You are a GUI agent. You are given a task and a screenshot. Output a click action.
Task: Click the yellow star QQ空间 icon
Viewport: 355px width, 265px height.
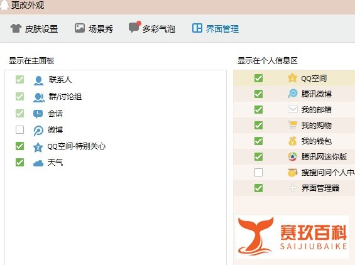pyautogui.click(x=292, y=78)
